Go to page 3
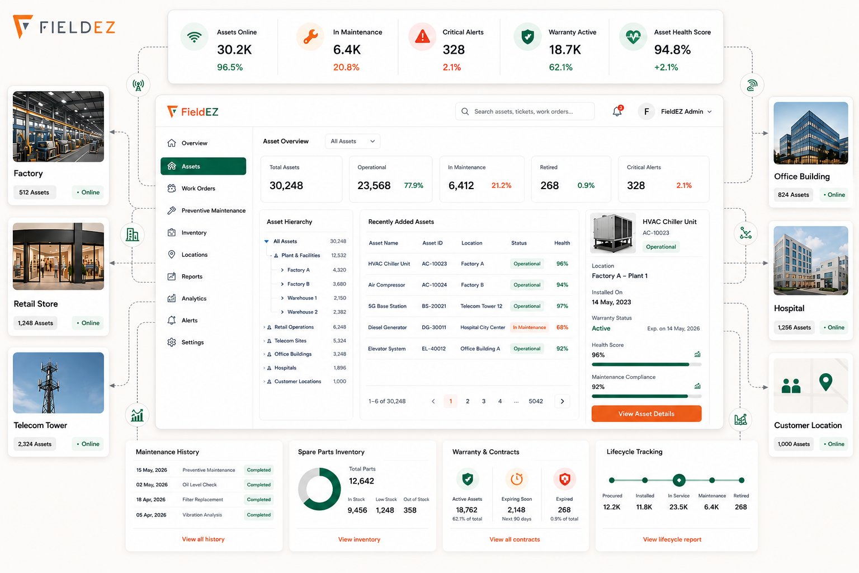This screenshot has height=573, width=859. pyautogui.click(x=484, y=401)
